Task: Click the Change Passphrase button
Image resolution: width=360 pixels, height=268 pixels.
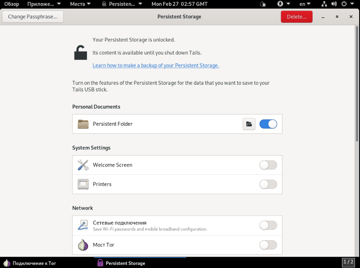Action: (x=33, y=17)
